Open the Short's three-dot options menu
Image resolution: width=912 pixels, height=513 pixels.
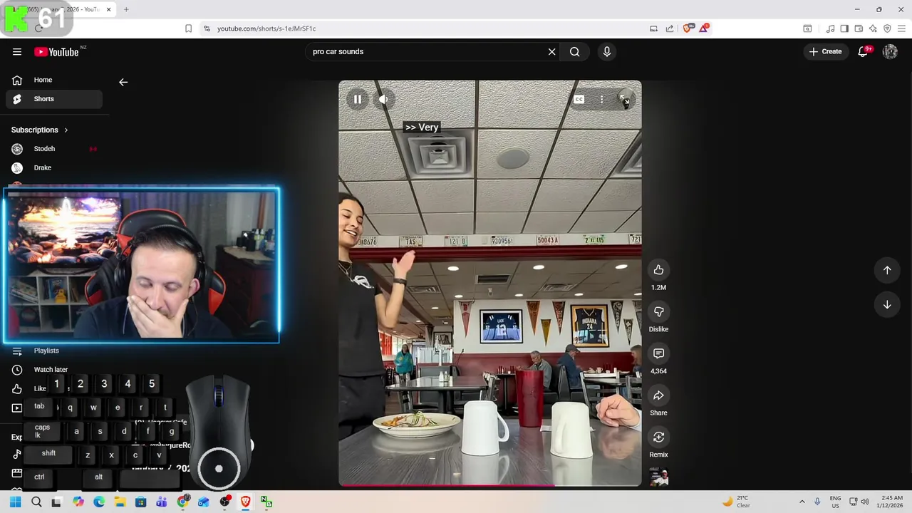(x=602, y=100)
